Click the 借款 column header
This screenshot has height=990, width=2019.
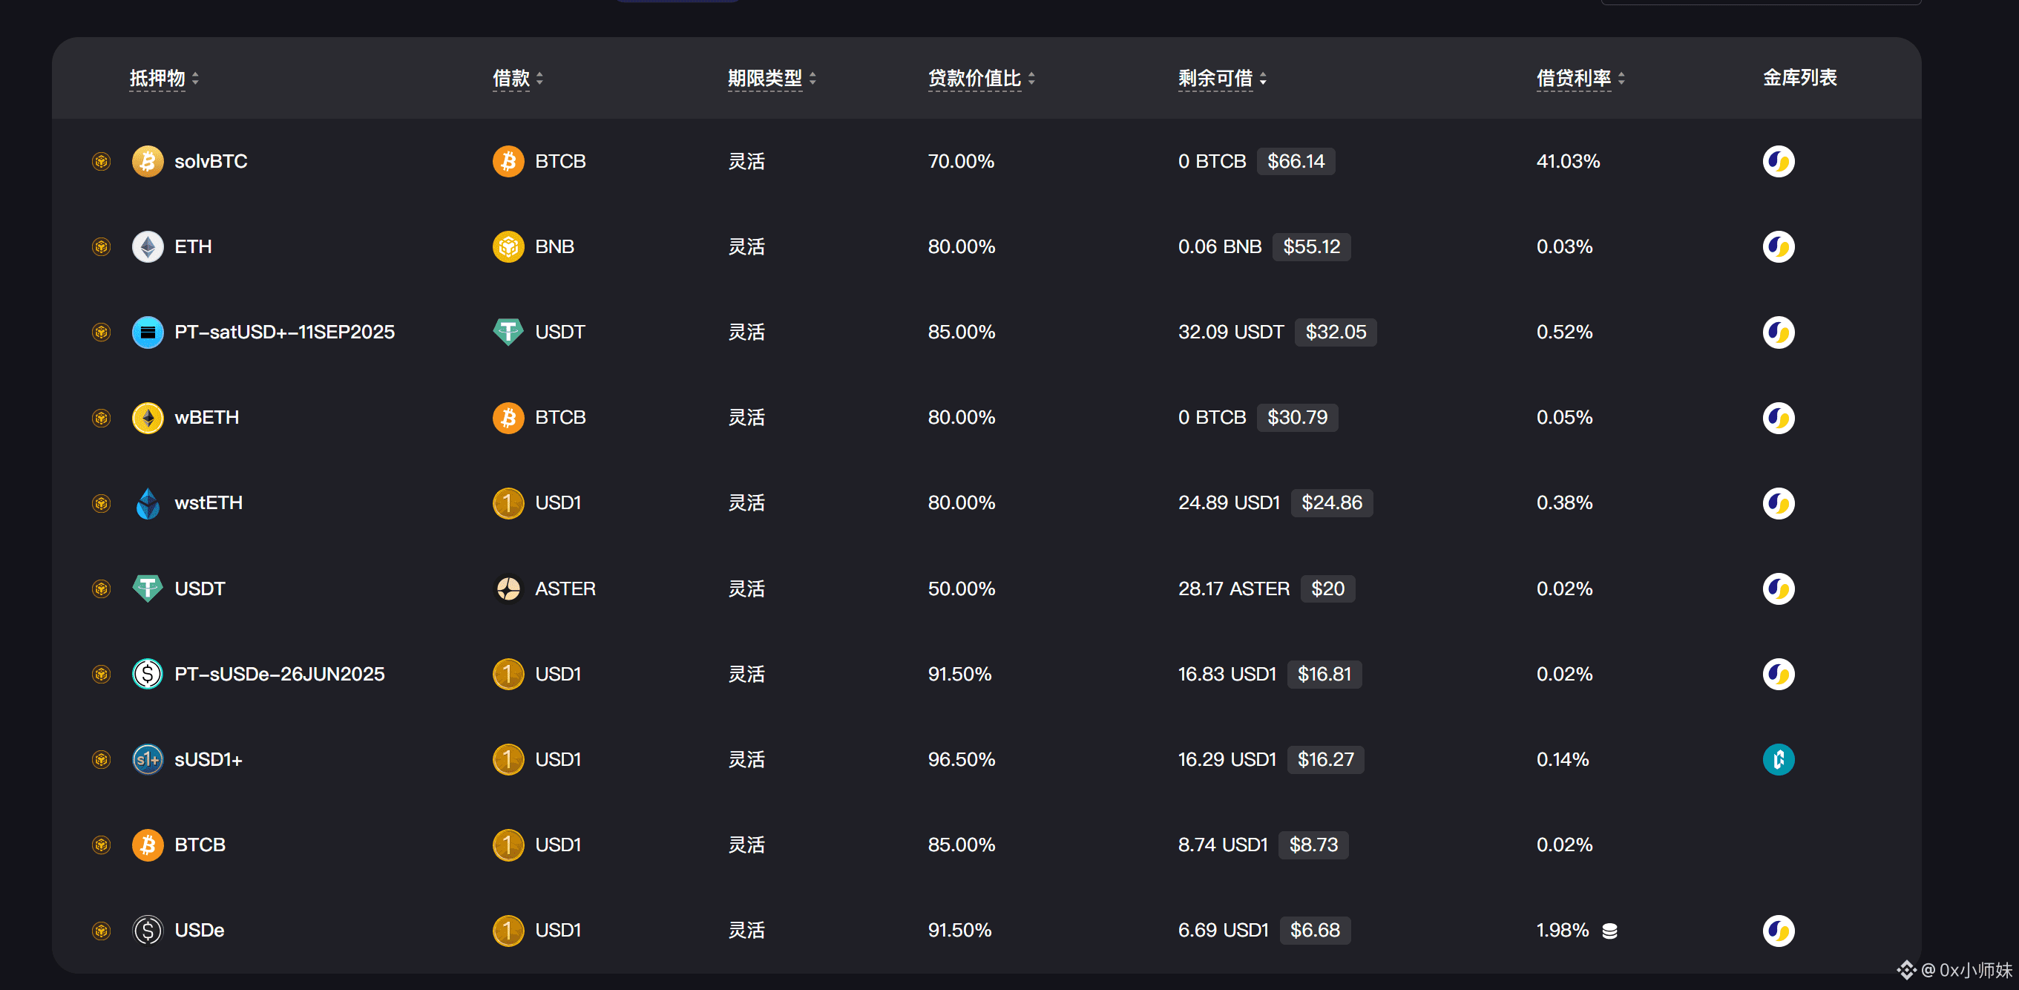click(511, 79)
